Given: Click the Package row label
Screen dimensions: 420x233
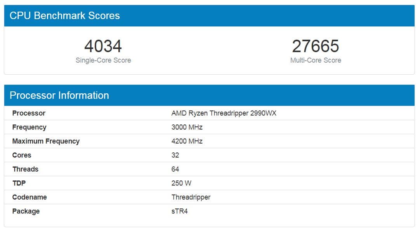Looking at the screenshot, I should coord(26,211).
